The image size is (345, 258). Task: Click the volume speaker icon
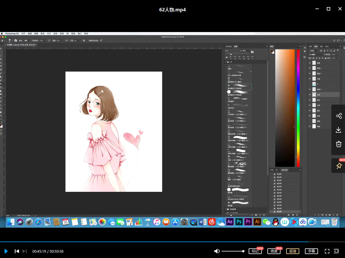coord(217,251)
